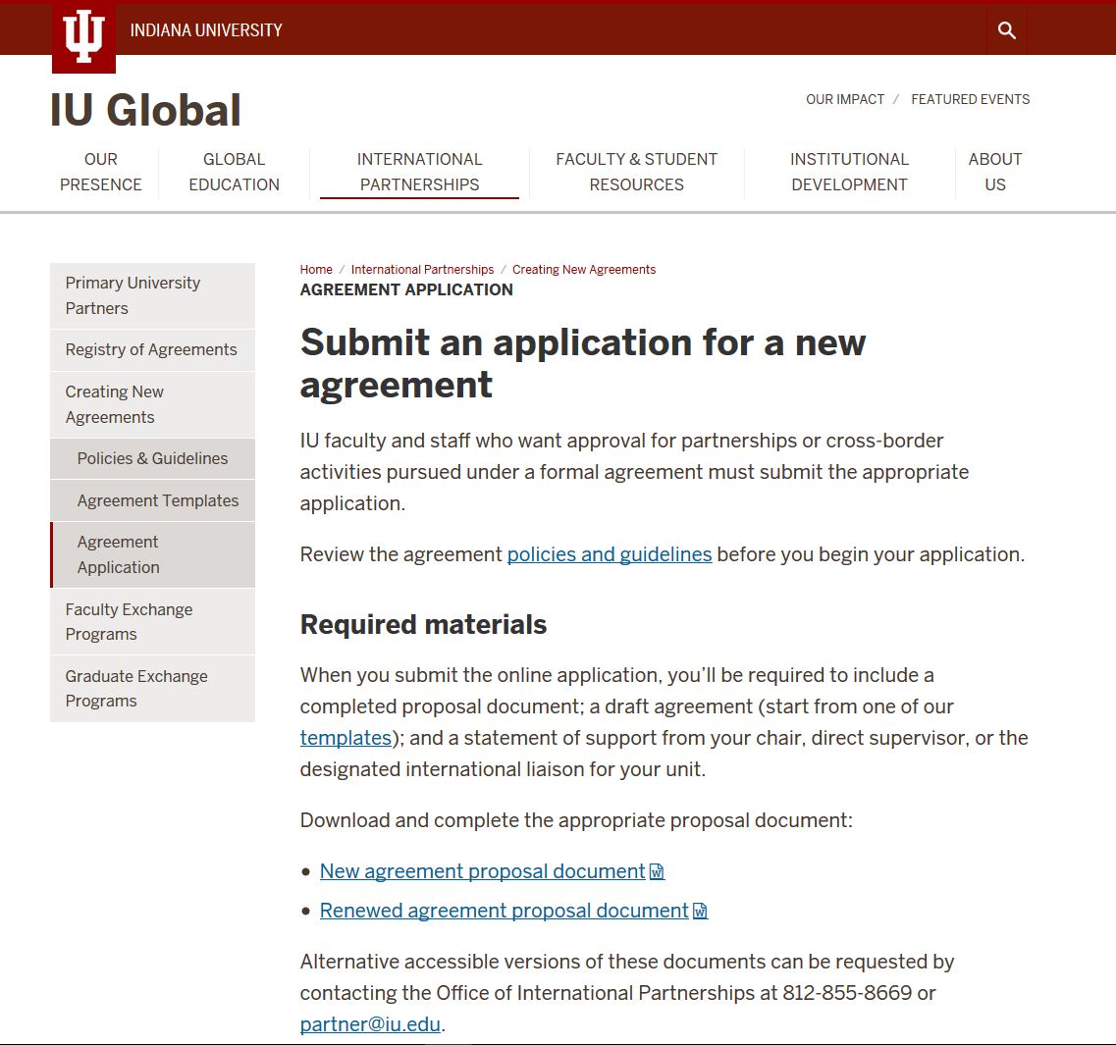Open Policies & Guidelines sidebar item

tap(152, 458)
